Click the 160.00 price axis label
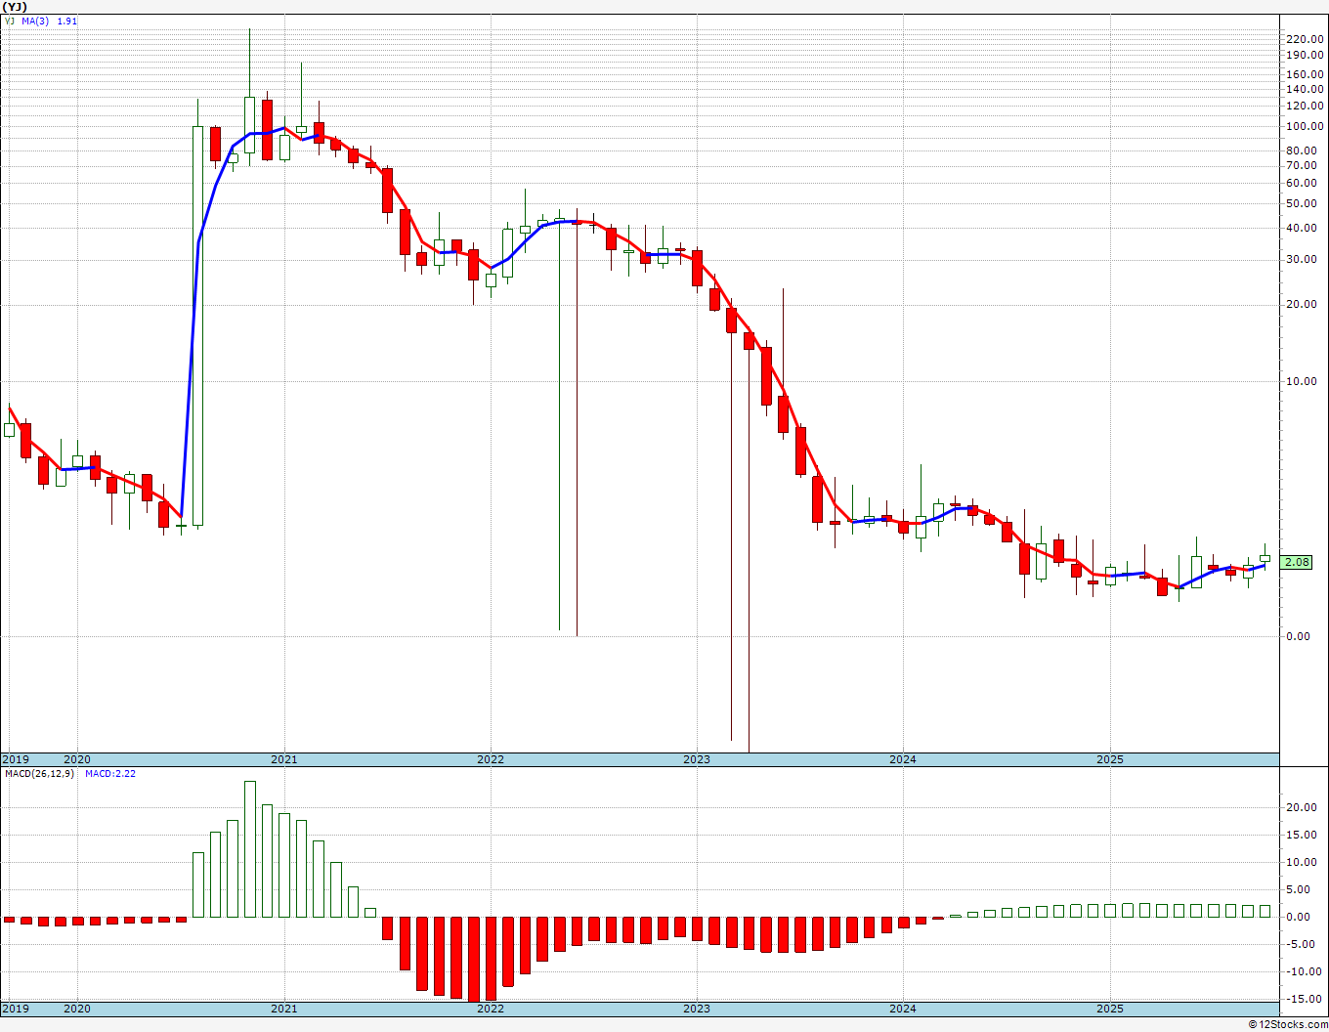The image size is (1329, 1032). pyautogui.click(x=1305, y=74)
